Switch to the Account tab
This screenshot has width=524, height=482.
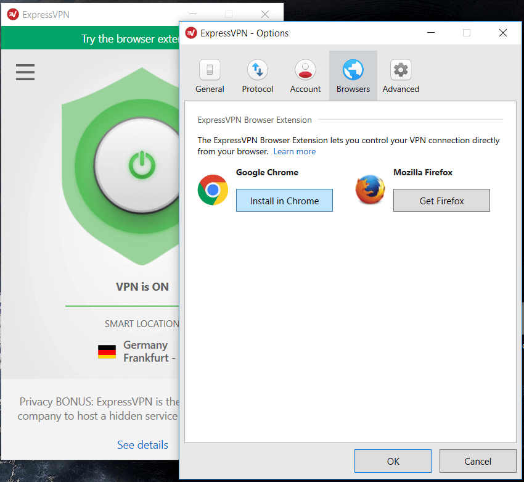305,76
